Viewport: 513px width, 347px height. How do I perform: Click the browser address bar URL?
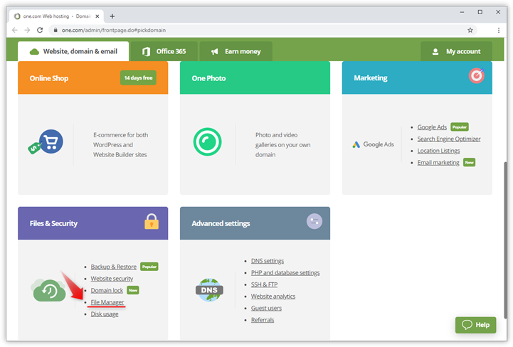114,30
